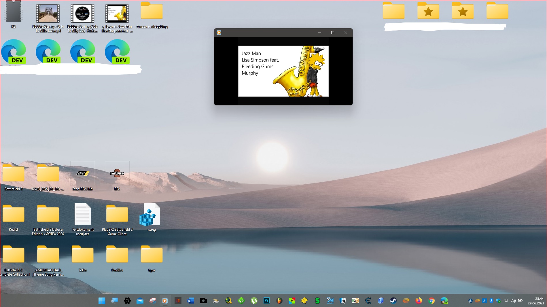
Task: Open the green S app in taskbar
Action: [x=317, y=301]
